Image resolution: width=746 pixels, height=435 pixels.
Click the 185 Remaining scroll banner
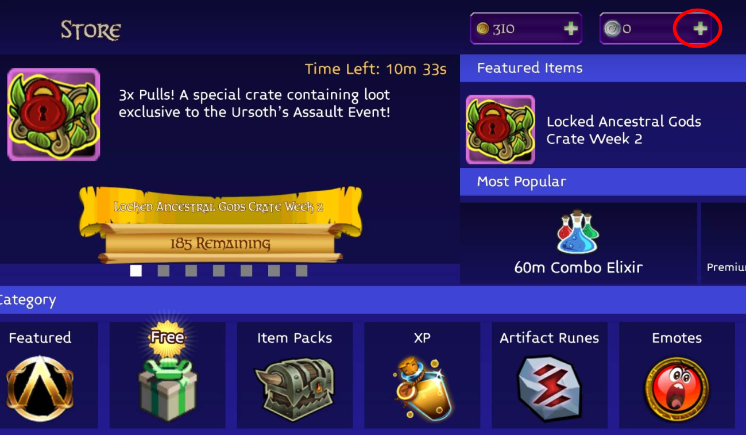[x=221, y=244]
